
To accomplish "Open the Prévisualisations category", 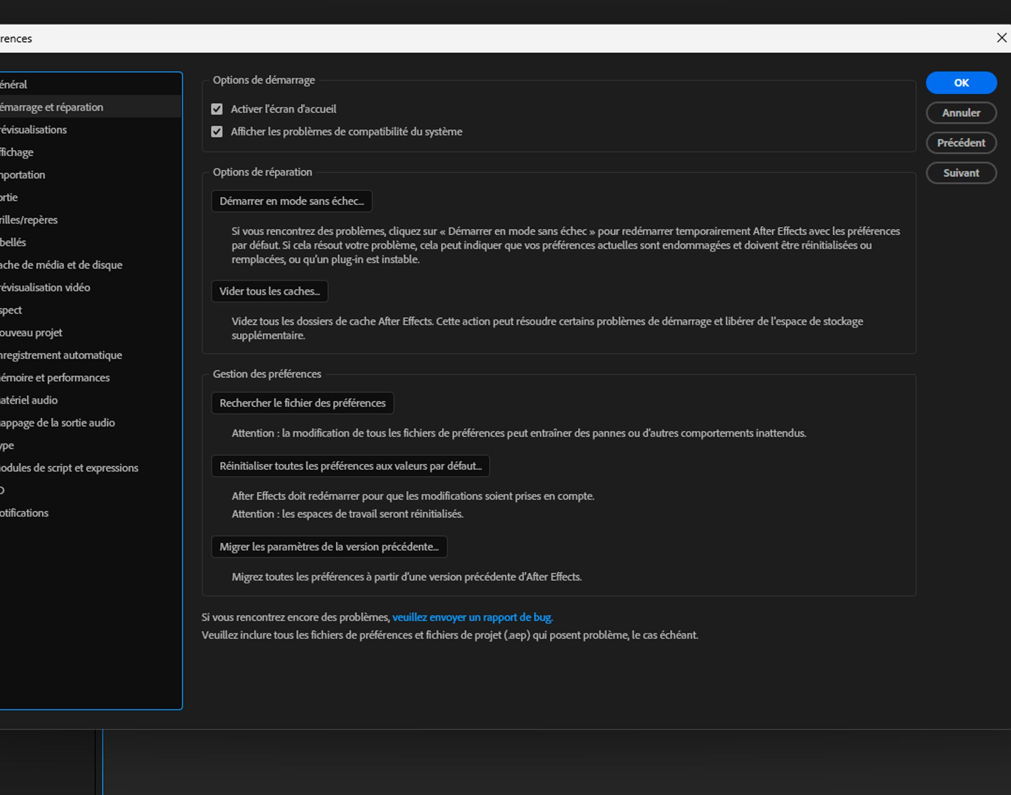I will coord(90,130).
